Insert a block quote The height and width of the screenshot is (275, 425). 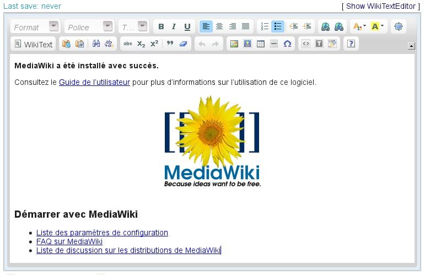coord(170,44)
